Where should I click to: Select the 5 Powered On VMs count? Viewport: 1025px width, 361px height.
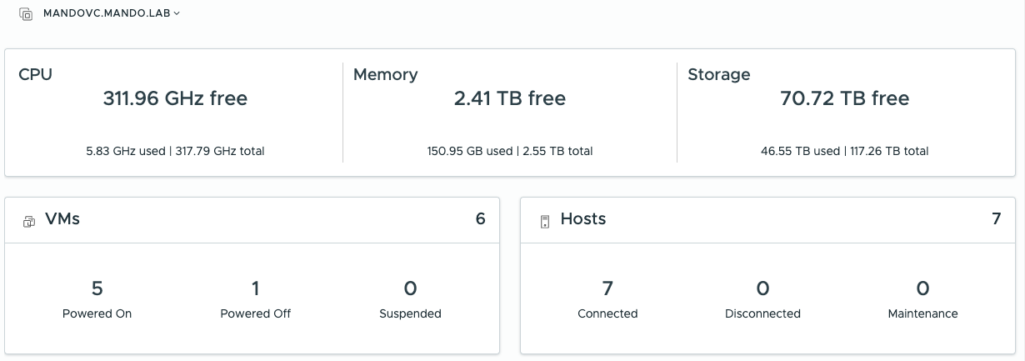[x=97, y=288]
